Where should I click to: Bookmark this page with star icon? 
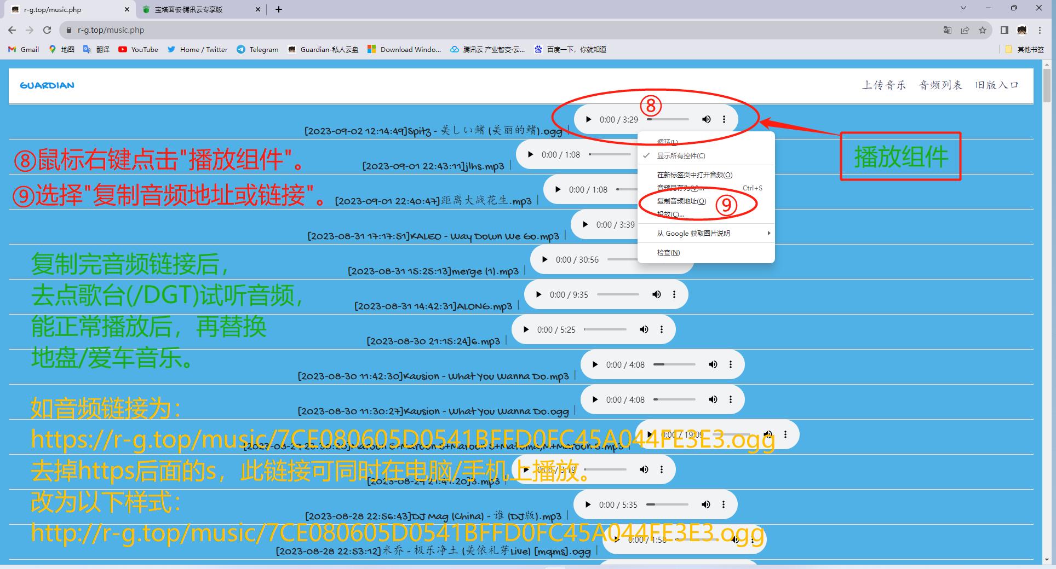tap(983, 30)
